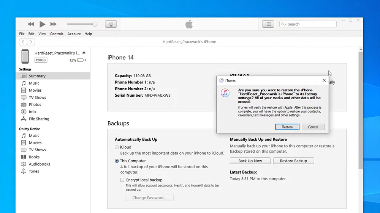Screen dimensions: 380x213
Task: Open the Controls menu
Action: click(57, 34)
